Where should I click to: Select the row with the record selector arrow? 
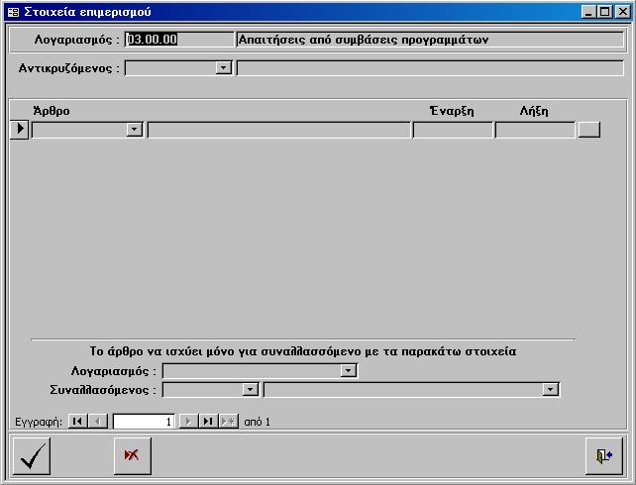point(20,130)
